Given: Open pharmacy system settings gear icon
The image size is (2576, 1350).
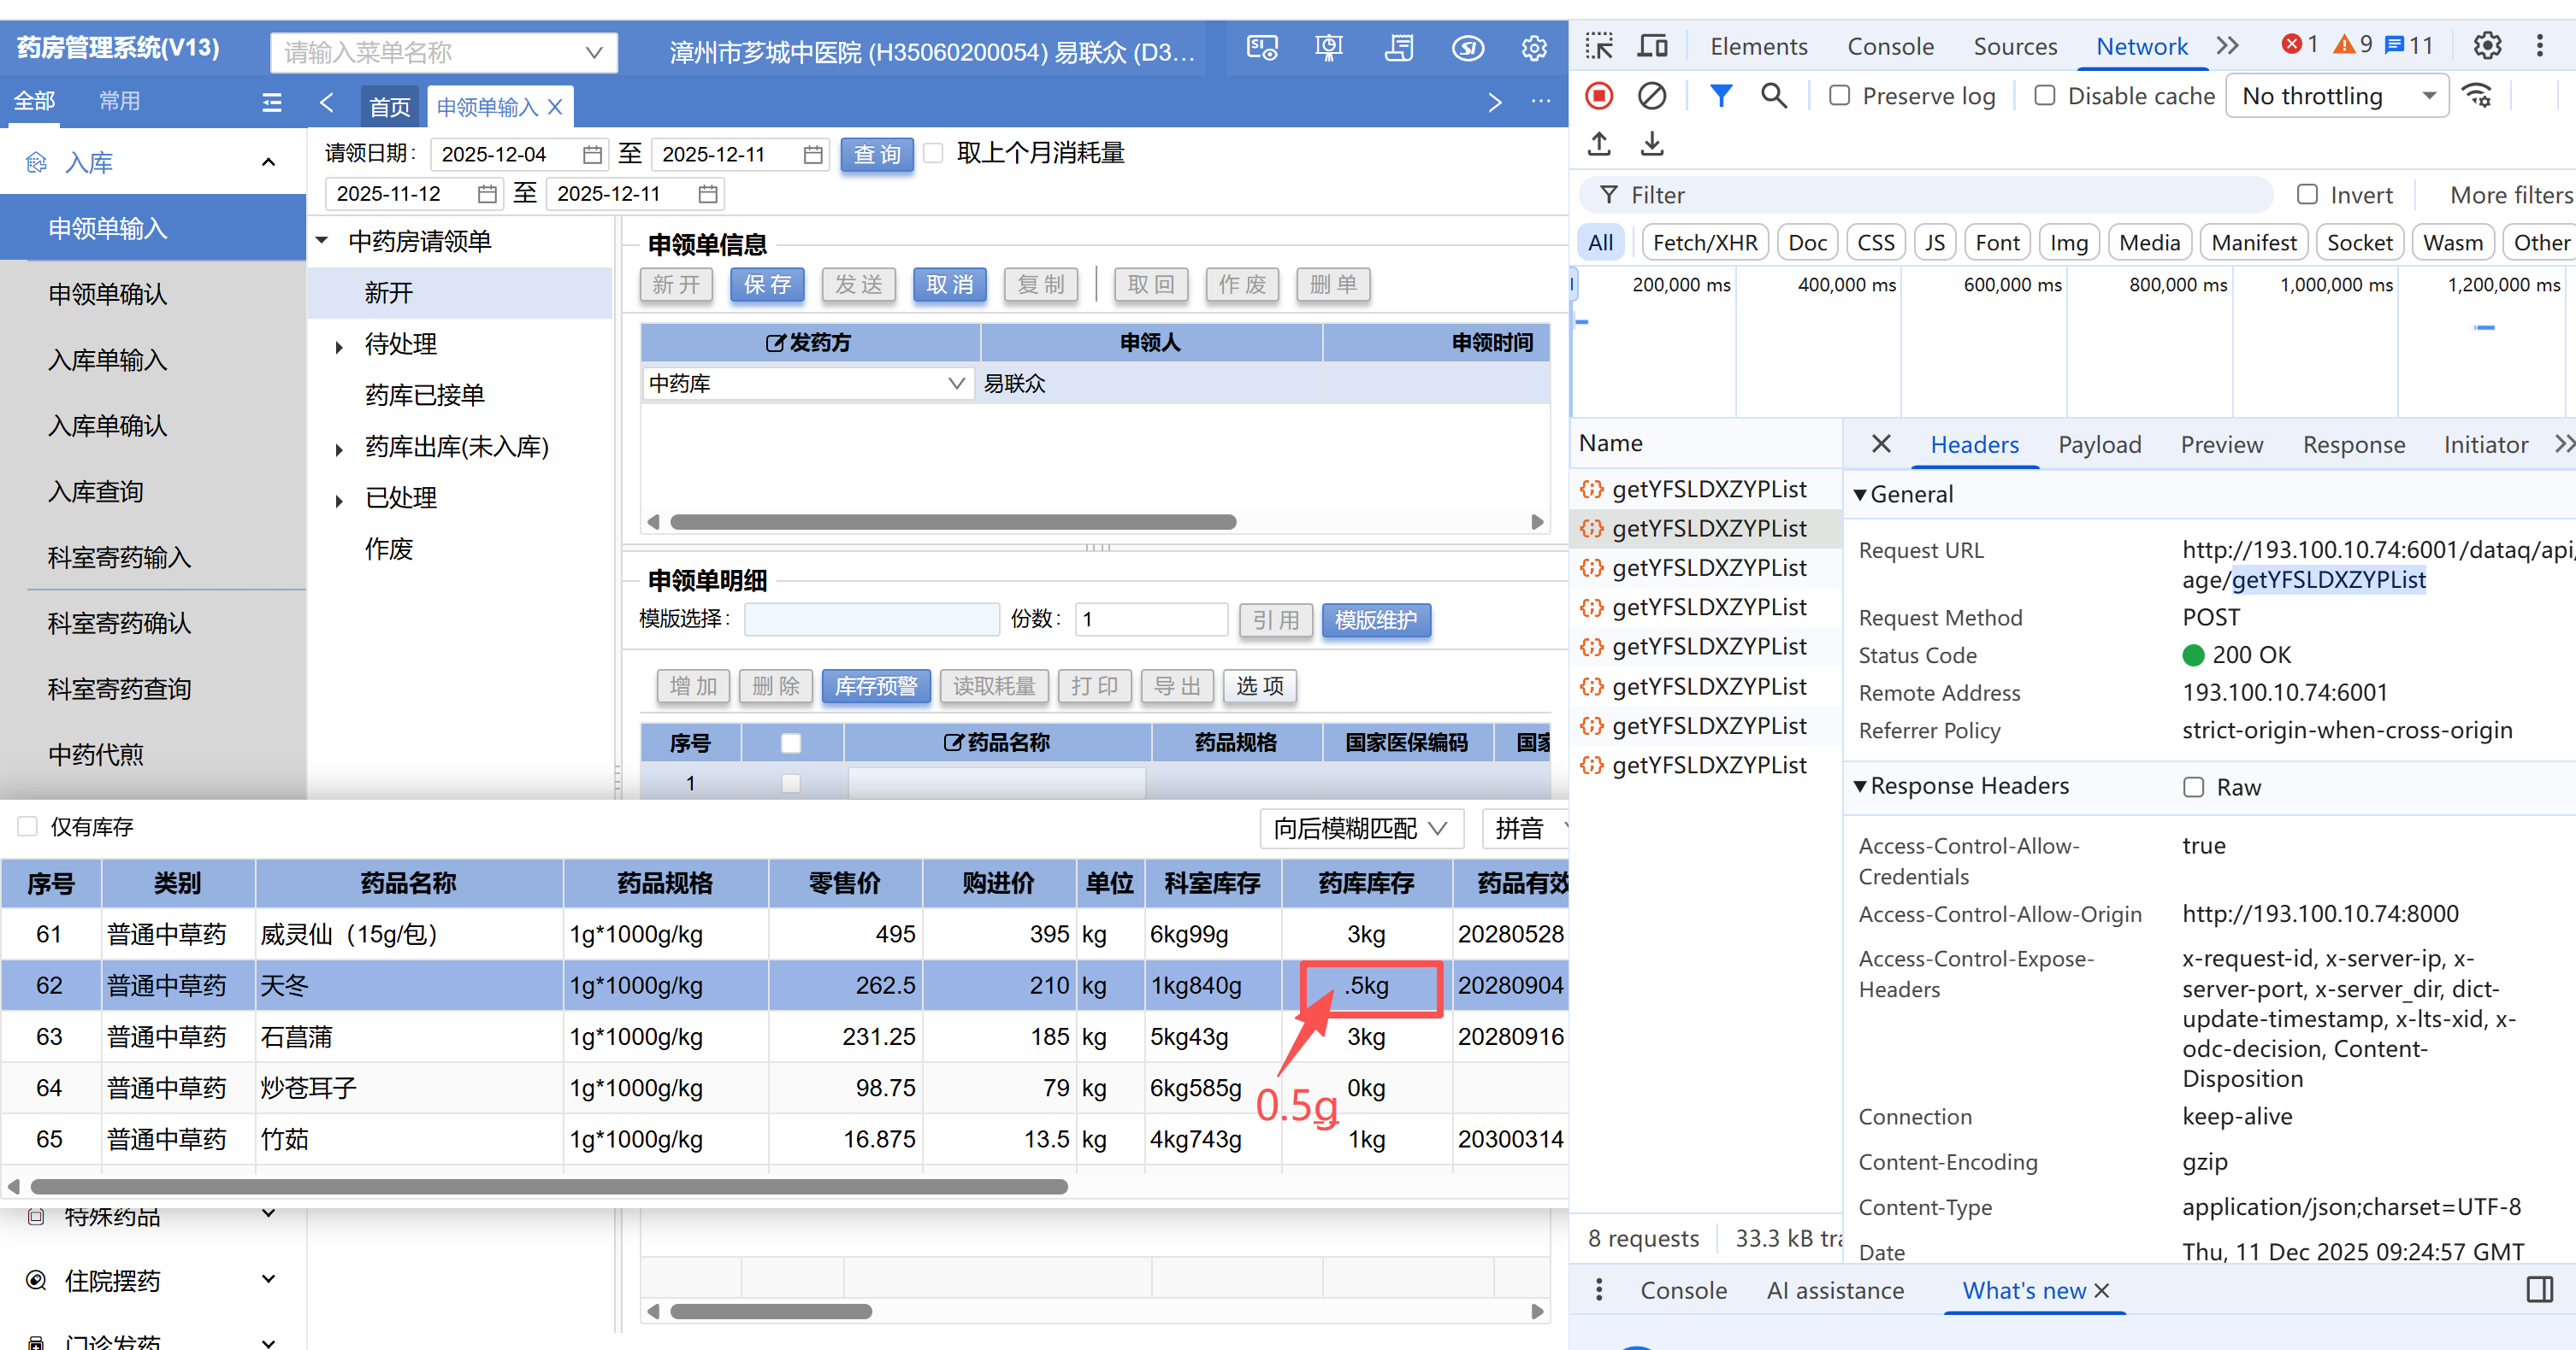Looking at the screenshot, I should point(1533,48).
